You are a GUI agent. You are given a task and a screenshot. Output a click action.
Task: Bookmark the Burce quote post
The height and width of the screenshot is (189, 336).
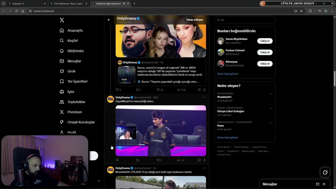[x=199, y=90]
